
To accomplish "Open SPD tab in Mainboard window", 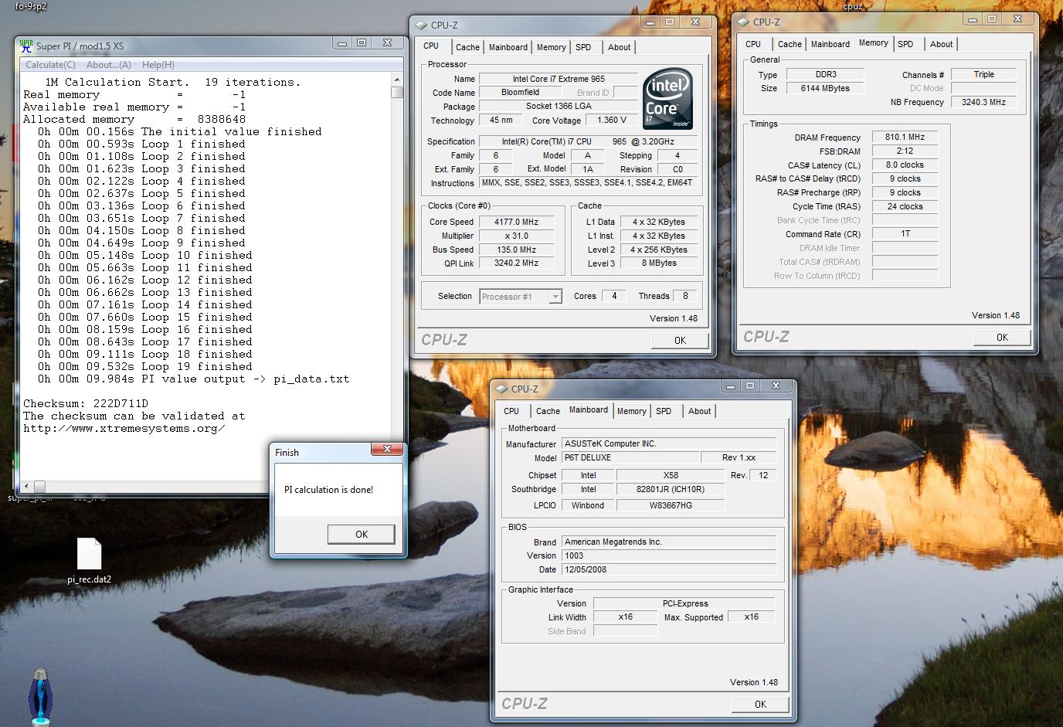I will (x=664, y=411).
